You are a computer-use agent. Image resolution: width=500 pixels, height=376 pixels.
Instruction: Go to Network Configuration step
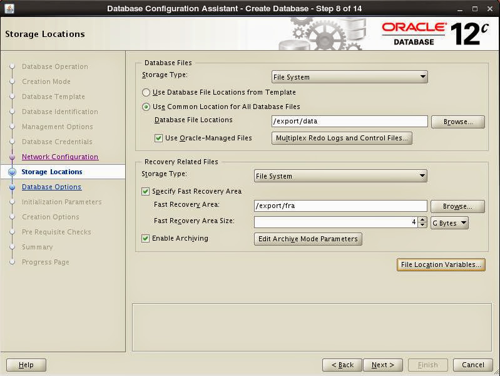pos(60,157)
